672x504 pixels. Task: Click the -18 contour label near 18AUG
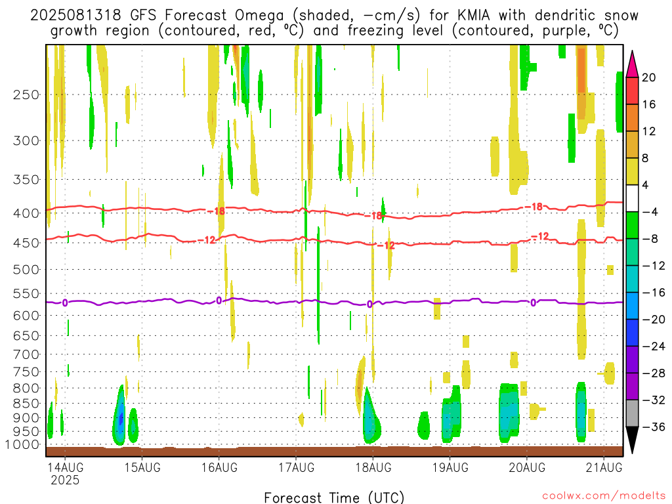pos(373,216)
